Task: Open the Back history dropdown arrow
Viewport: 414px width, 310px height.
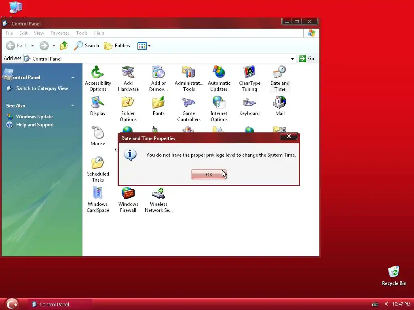Action: coord(32,46)
